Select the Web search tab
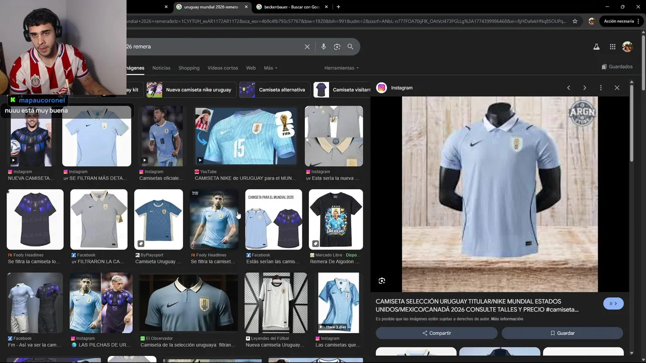The image size is (646, 363). pyautogui.click(x=251, y=68)
